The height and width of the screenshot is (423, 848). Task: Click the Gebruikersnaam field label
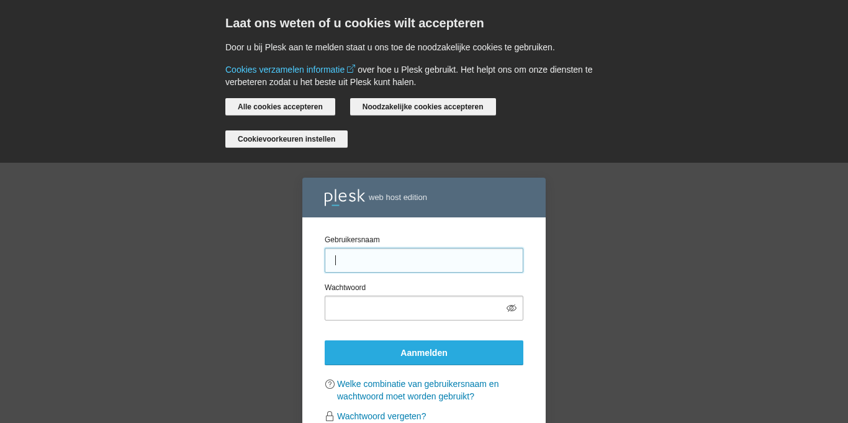coord(352,240)
